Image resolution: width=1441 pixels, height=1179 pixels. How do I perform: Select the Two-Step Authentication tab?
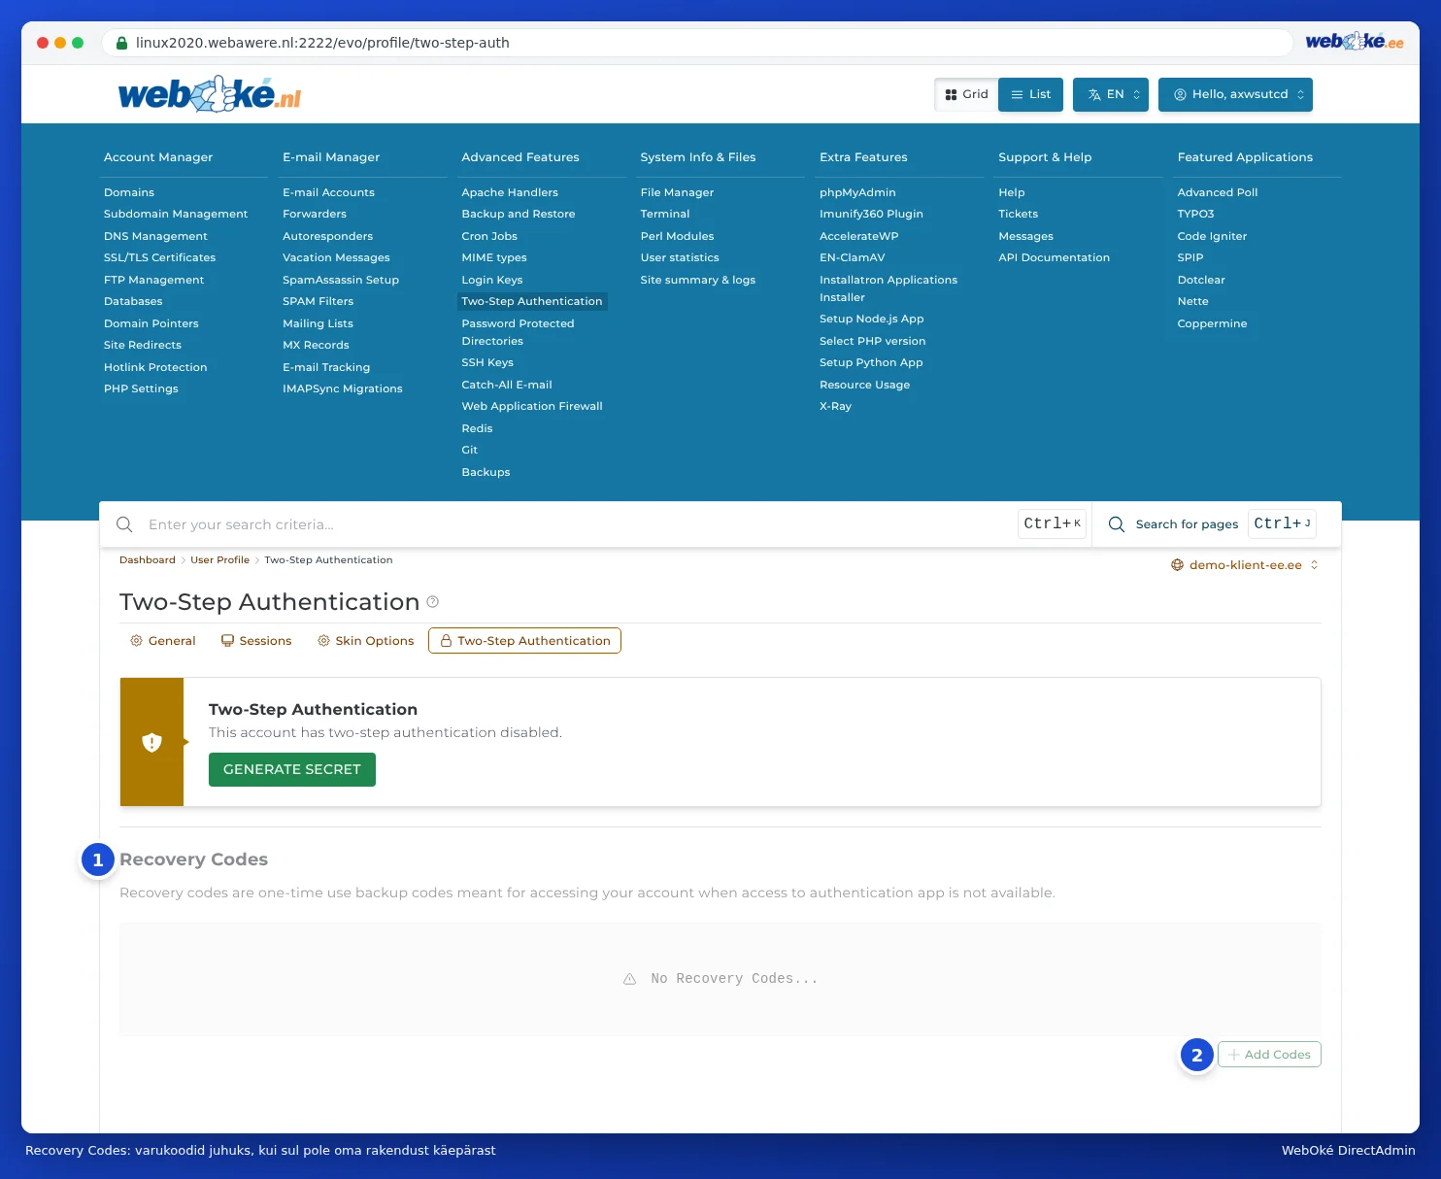click(x=524, y=641)
